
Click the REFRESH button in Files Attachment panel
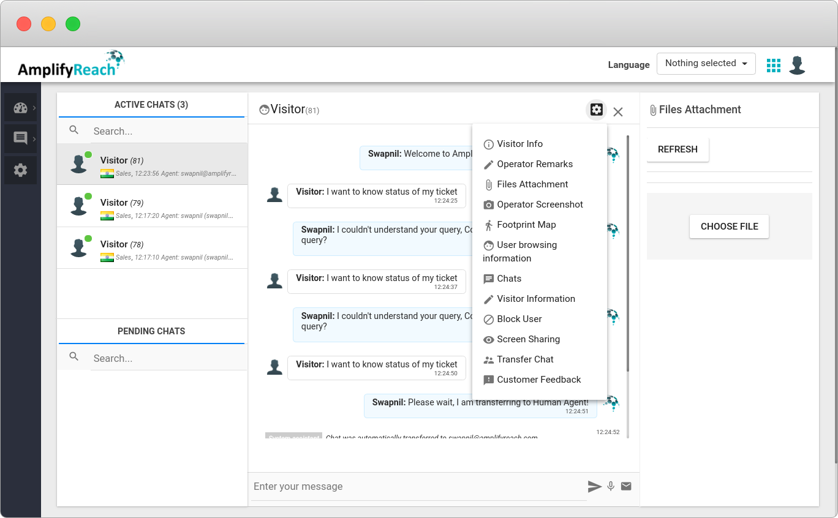pos(678,149)
